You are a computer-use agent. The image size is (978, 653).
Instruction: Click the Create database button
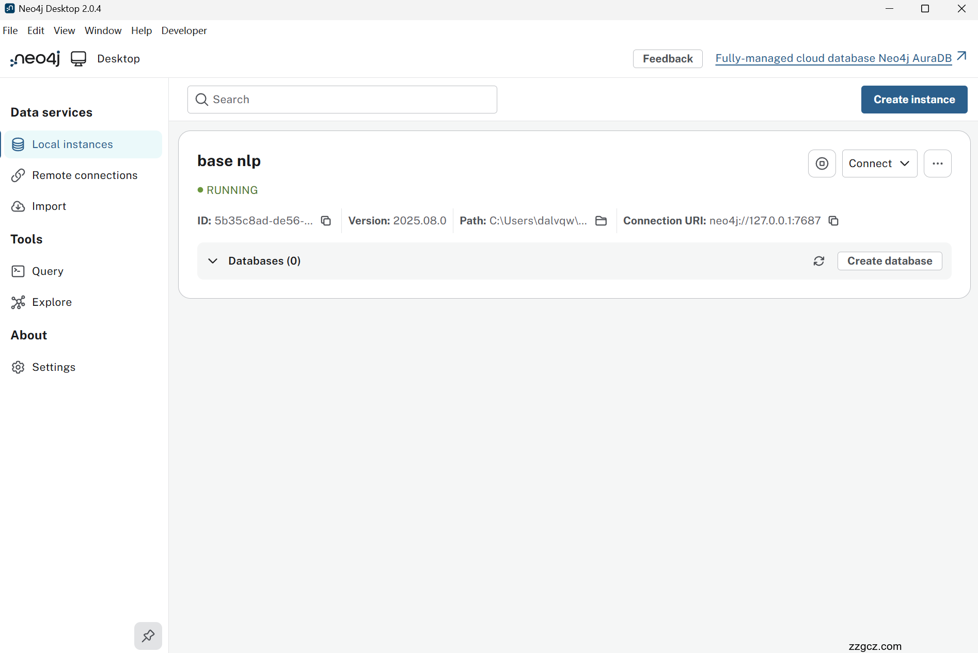pos(889,261)
